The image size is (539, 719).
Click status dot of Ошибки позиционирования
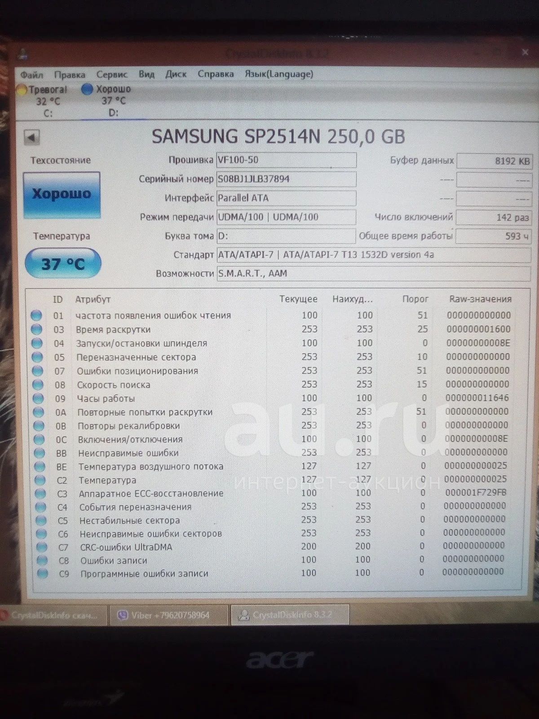(x=37, y=371)
